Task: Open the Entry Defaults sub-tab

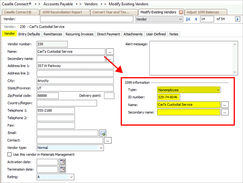Action: pos(29,34)
